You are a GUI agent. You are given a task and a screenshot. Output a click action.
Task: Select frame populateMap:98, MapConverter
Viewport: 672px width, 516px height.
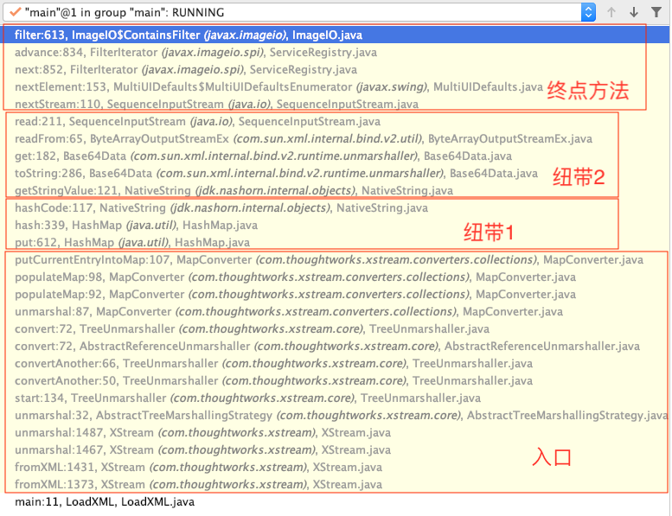pyautogui.click(x=336, y=277)
